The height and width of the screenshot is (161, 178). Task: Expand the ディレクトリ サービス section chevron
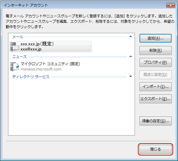click(130, 76)
